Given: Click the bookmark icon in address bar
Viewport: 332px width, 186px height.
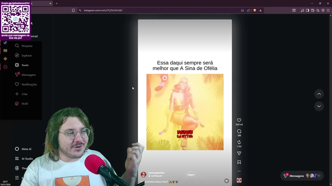Looking at the screenshot, I should click(73, 10).
